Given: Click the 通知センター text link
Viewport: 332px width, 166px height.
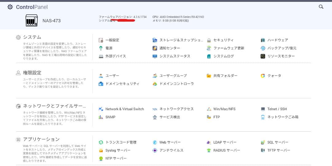Looking at the screenshot, I should (x=170, y=48).
